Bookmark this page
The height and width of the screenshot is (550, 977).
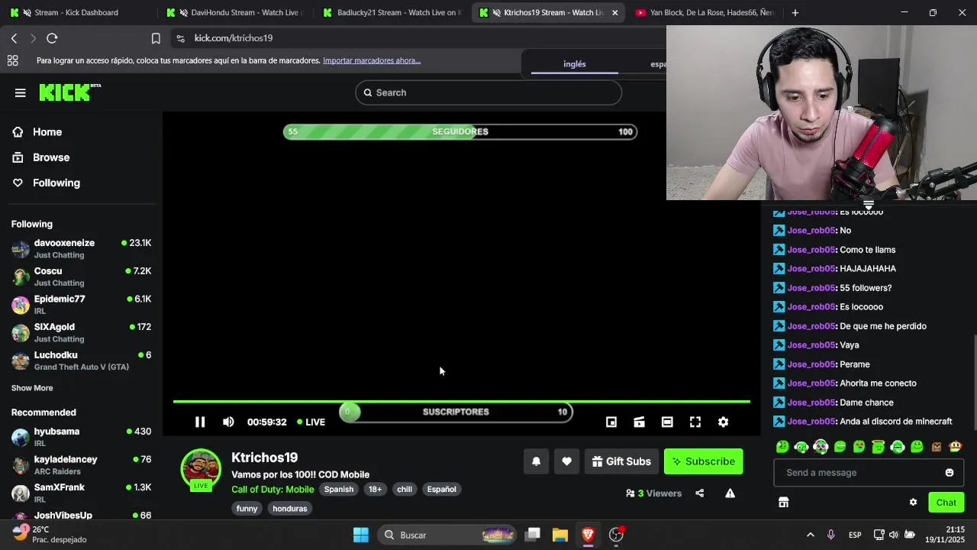coord(156,38)
